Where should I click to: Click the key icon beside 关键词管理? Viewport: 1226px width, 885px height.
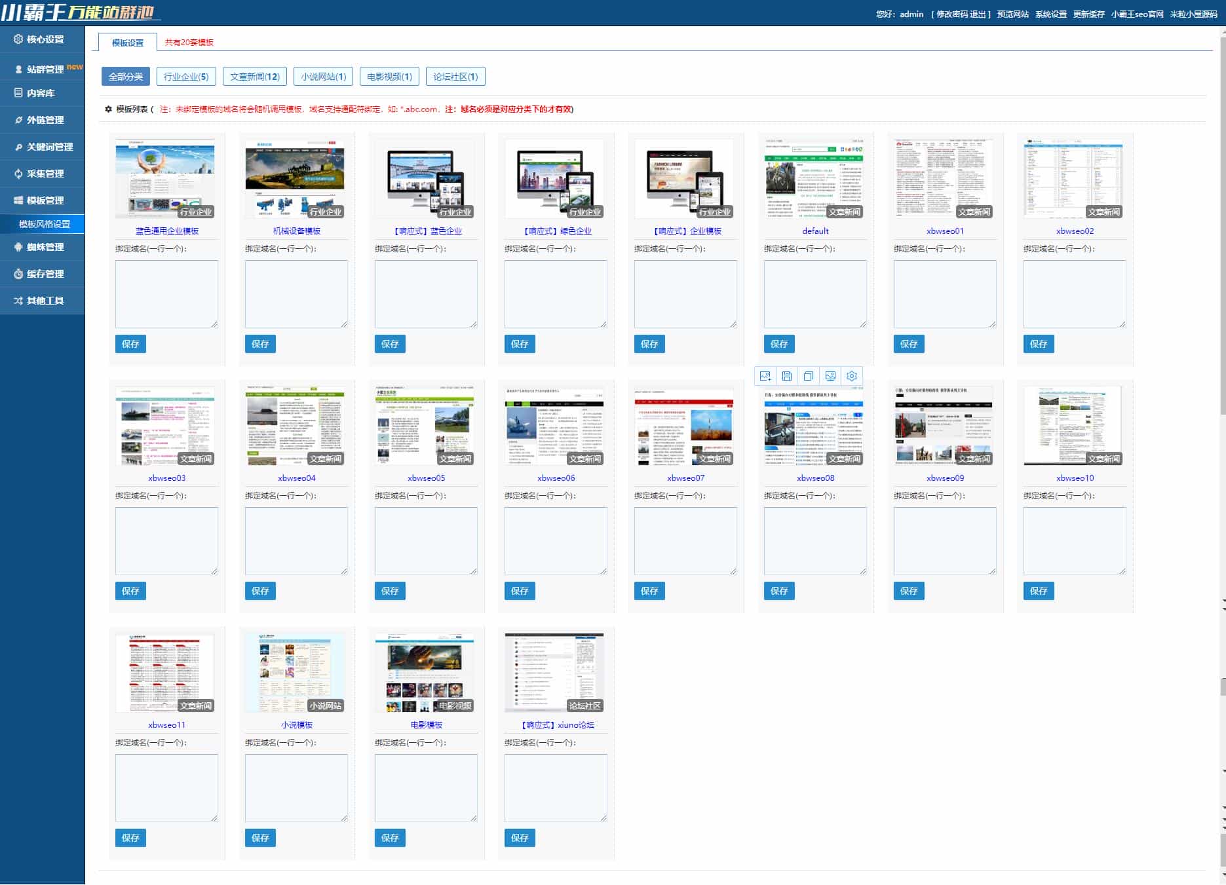click(18, 147)
